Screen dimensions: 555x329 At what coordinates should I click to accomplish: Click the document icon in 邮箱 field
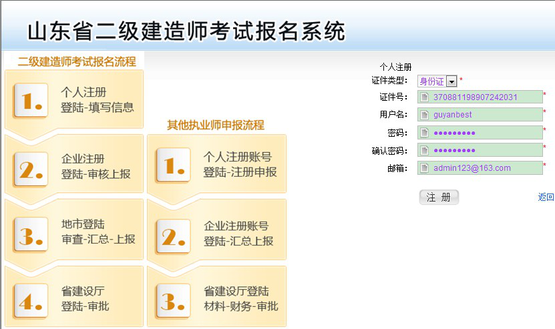(424, 168)
